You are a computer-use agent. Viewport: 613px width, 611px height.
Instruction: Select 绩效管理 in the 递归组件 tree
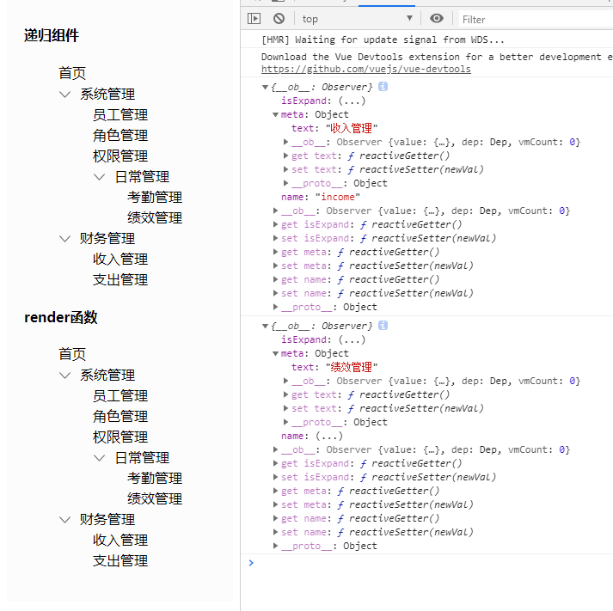click(x=155, y=218)
